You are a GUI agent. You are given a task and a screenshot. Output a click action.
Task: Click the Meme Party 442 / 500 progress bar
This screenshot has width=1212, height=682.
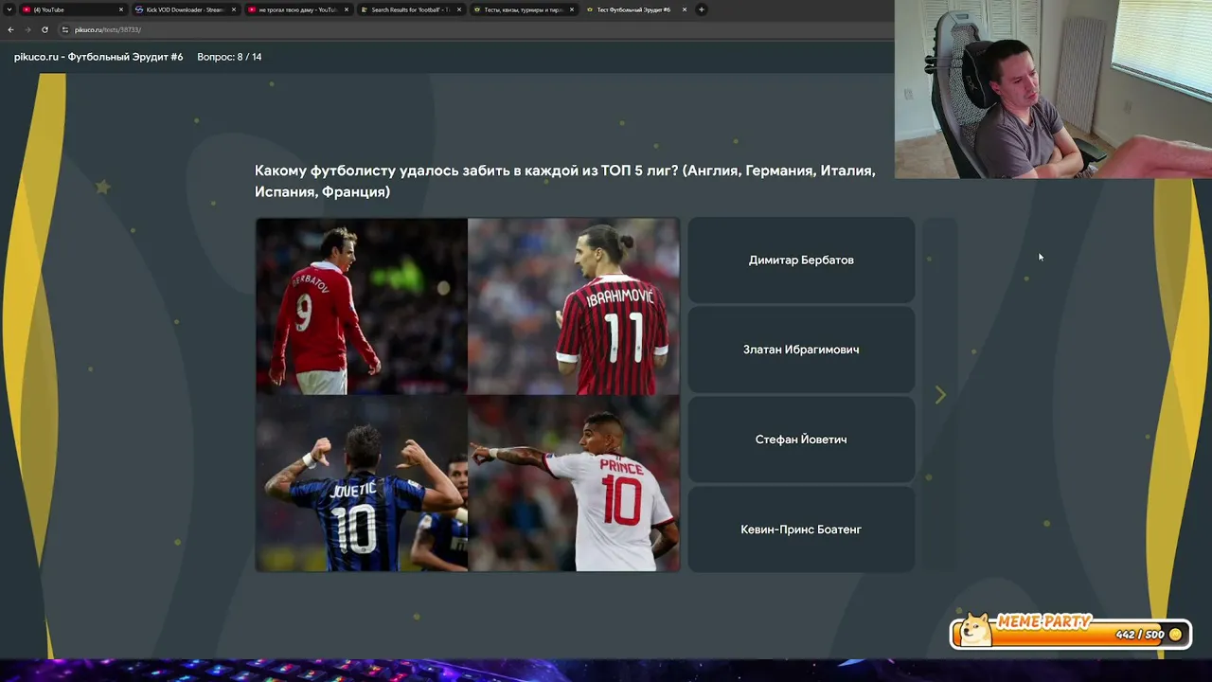pyautogui.click(x=1070, y=635)
